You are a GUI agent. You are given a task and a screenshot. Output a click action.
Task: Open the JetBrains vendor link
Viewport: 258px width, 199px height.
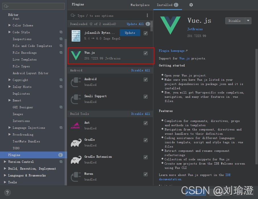(x=195, y=29)
